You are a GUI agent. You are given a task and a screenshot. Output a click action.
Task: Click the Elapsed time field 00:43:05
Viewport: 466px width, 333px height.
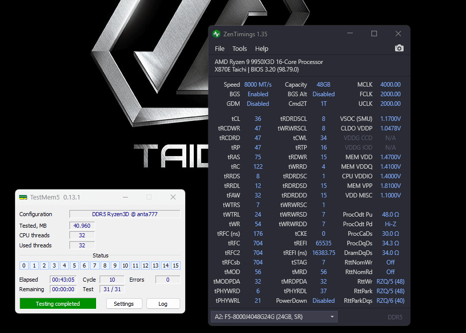click(x=63, y=280)
